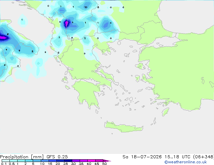Image resolution: width=214 pixels, height=165 pixels.
Task: Click legend label '40'
Action: pyautogui.click(x=89, y=164)
